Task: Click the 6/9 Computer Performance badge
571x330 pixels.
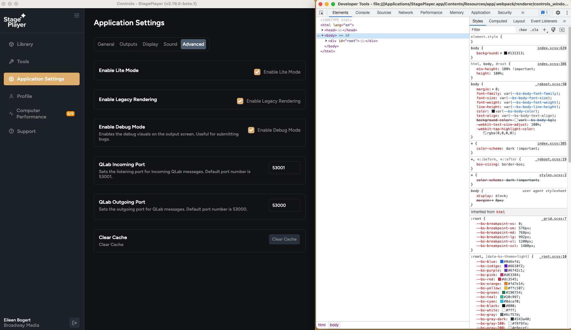Action: click(x=70, y=114)
